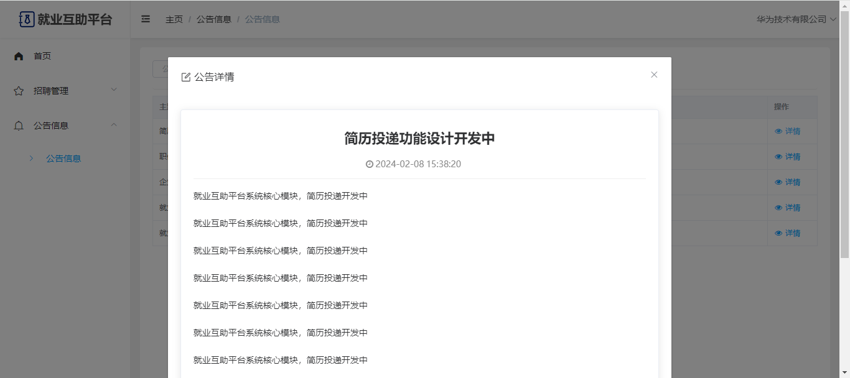Open 详情 link in the fourth row

point(792,208)
